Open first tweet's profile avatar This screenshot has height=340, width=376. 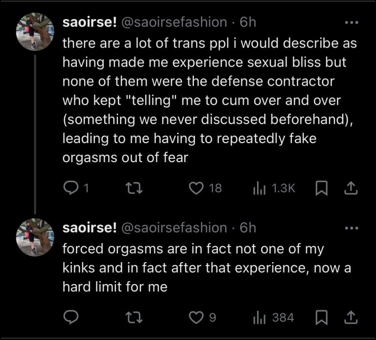[35, 32]
